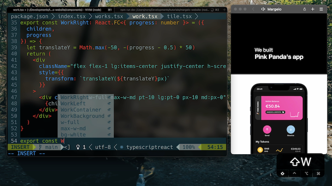
Task: Click the plus icon in browser toolbar
Action: pos(313,9)
